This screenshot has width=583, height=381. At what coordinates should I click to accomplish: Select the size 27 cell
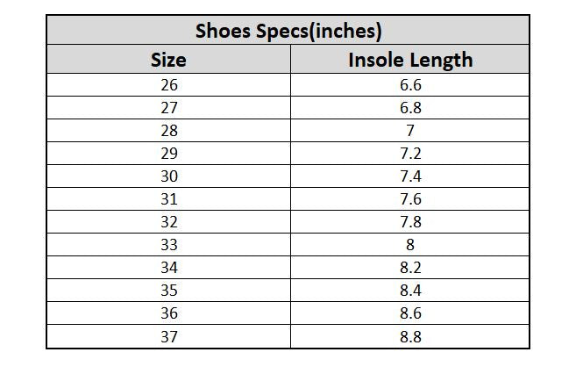169,108
